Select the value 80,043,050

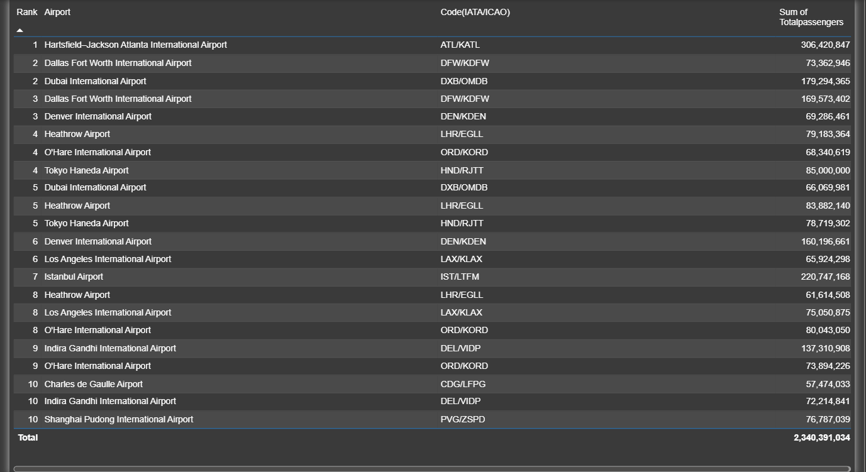(x=828, y=330)
